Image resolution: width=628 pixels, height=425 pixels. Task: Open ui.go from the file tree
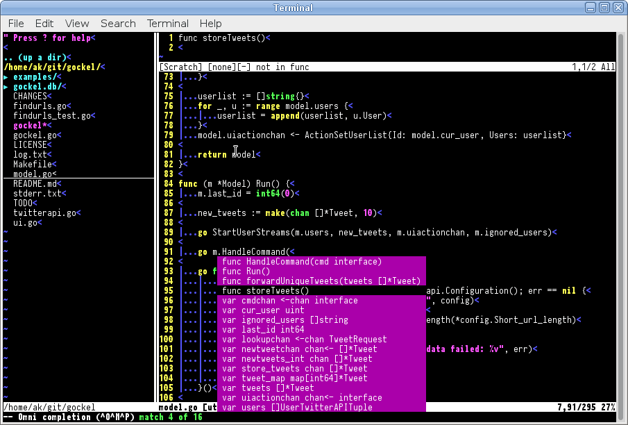(25, 223)
